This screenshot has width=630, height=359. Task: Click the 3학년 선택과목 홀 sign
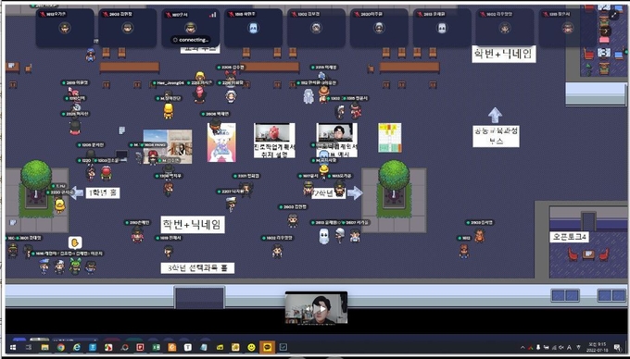click(x=197, y=268)
